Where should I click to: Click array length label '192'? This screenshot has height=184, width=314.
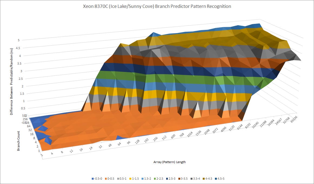coord(146,140)
